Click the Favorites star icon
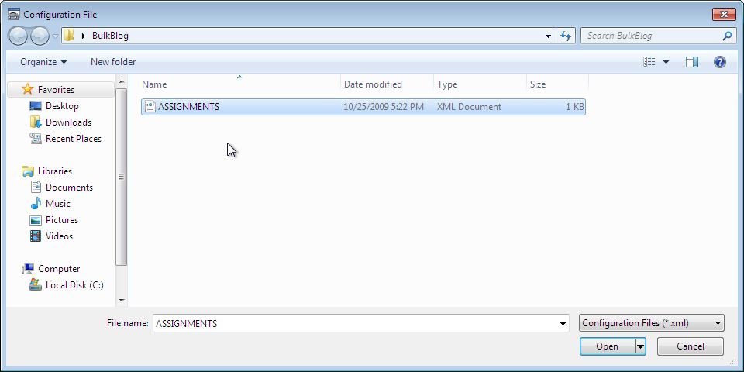This screenshot has height=372, width=744. click(x=28, y=89)
